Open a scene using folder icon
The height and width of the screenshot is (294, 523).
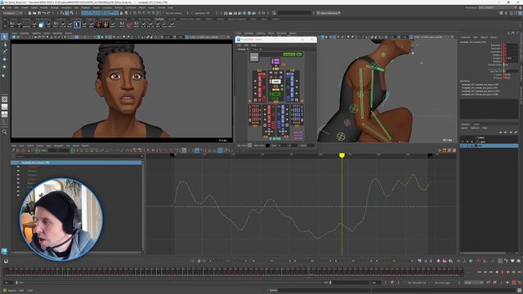(34, 13)
